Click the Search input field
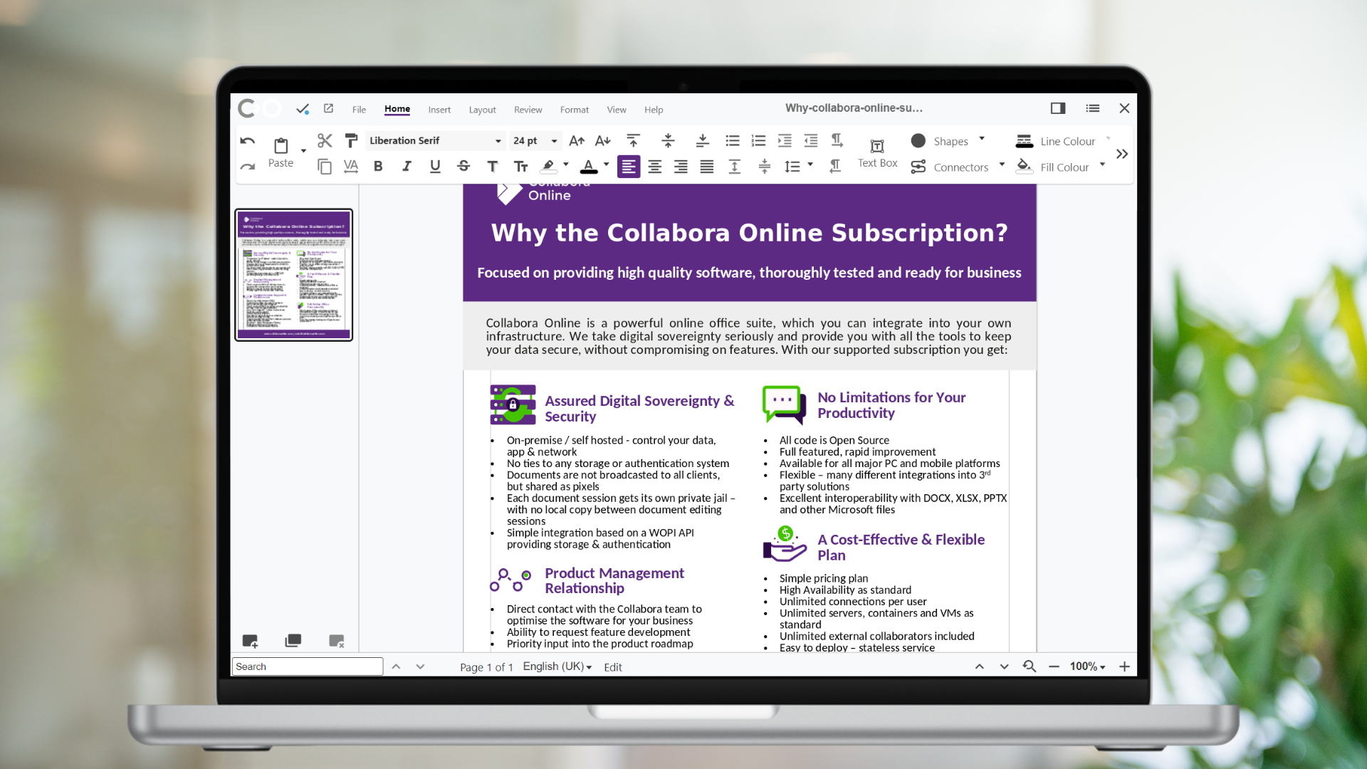The height and width of the screenshot is (769, 1367). (307, 666)
